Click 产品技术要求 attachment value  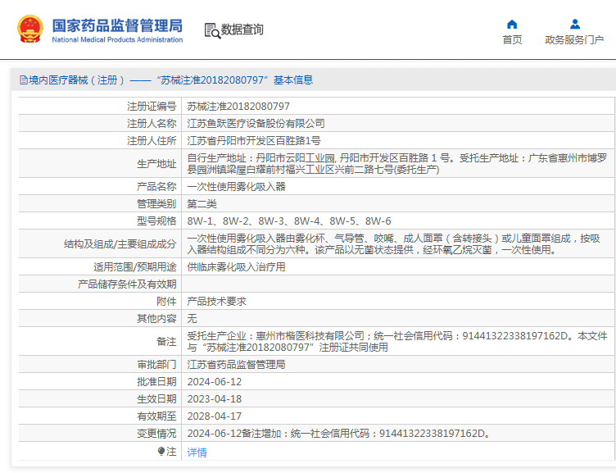216,301
